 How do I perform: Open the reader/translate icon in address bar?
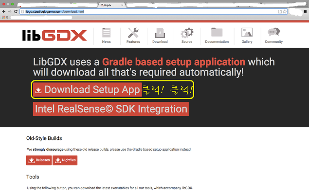coord(280,11)
